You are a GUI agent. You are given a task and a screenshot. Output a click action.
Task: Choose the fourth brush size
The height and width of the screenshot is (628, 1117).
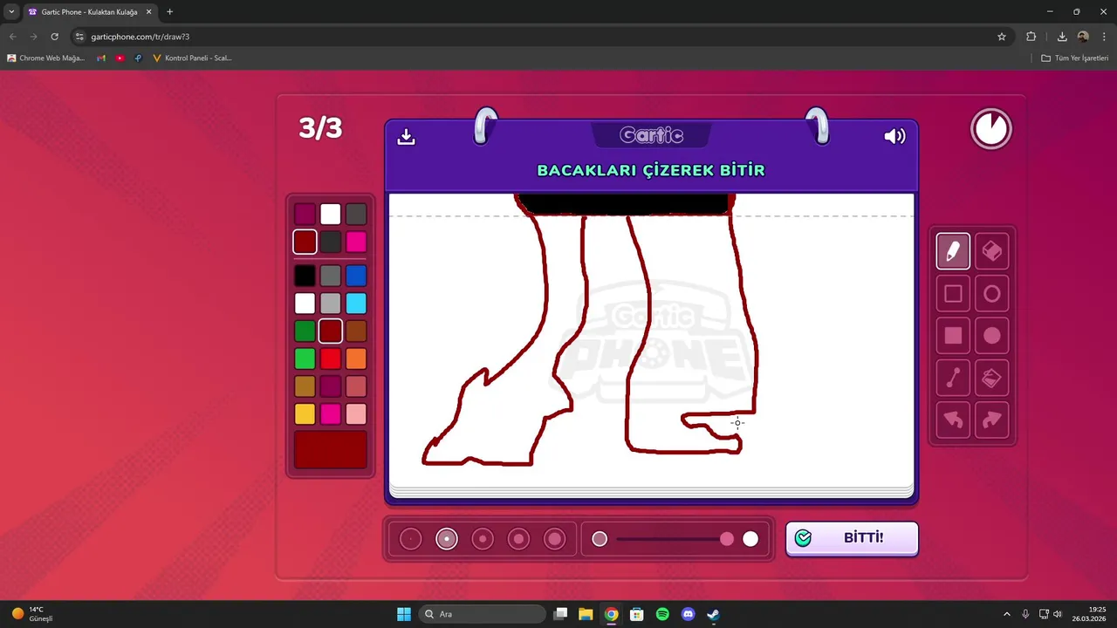(518, 539)
